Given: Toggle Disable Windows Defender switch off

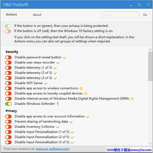Looking at the screenshot, I should pyautogui.click(x=8, y=104).
